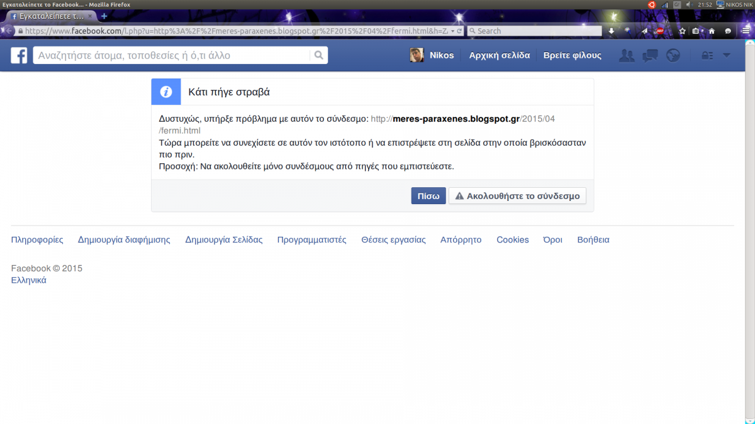Open the network signal indicator
Image resolution: width=755 pixels, height=424 pixels.
point(664,4)
